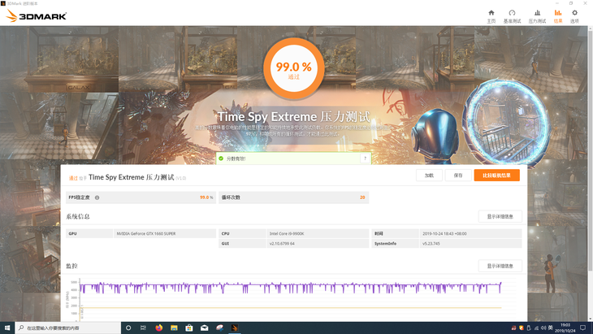
Task: Minimize the 3DMark window
Action: [556, 3]
